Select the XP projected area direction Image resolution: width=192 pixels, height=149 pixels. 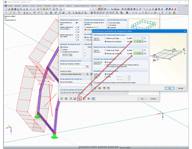point(77,27)
